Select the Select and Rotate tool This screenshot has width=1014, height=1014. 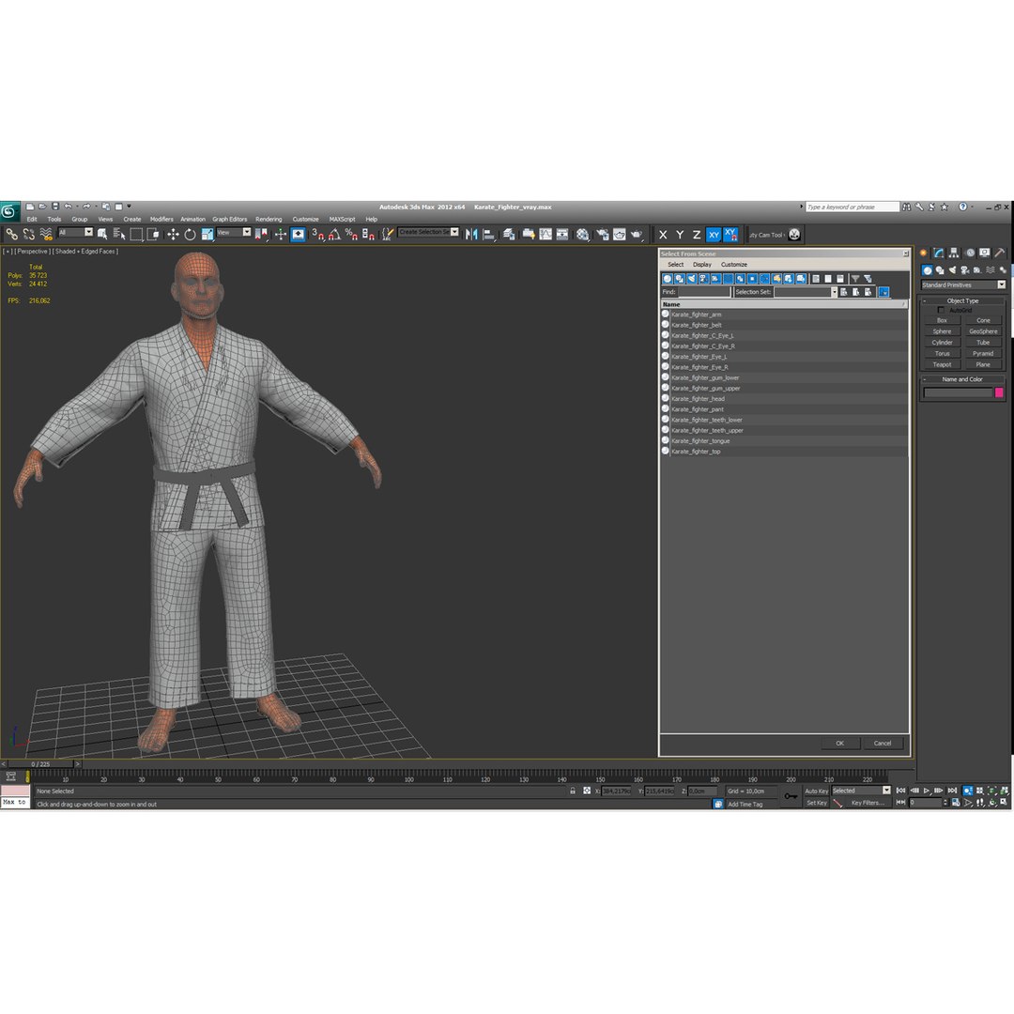[x=190, y=234]
